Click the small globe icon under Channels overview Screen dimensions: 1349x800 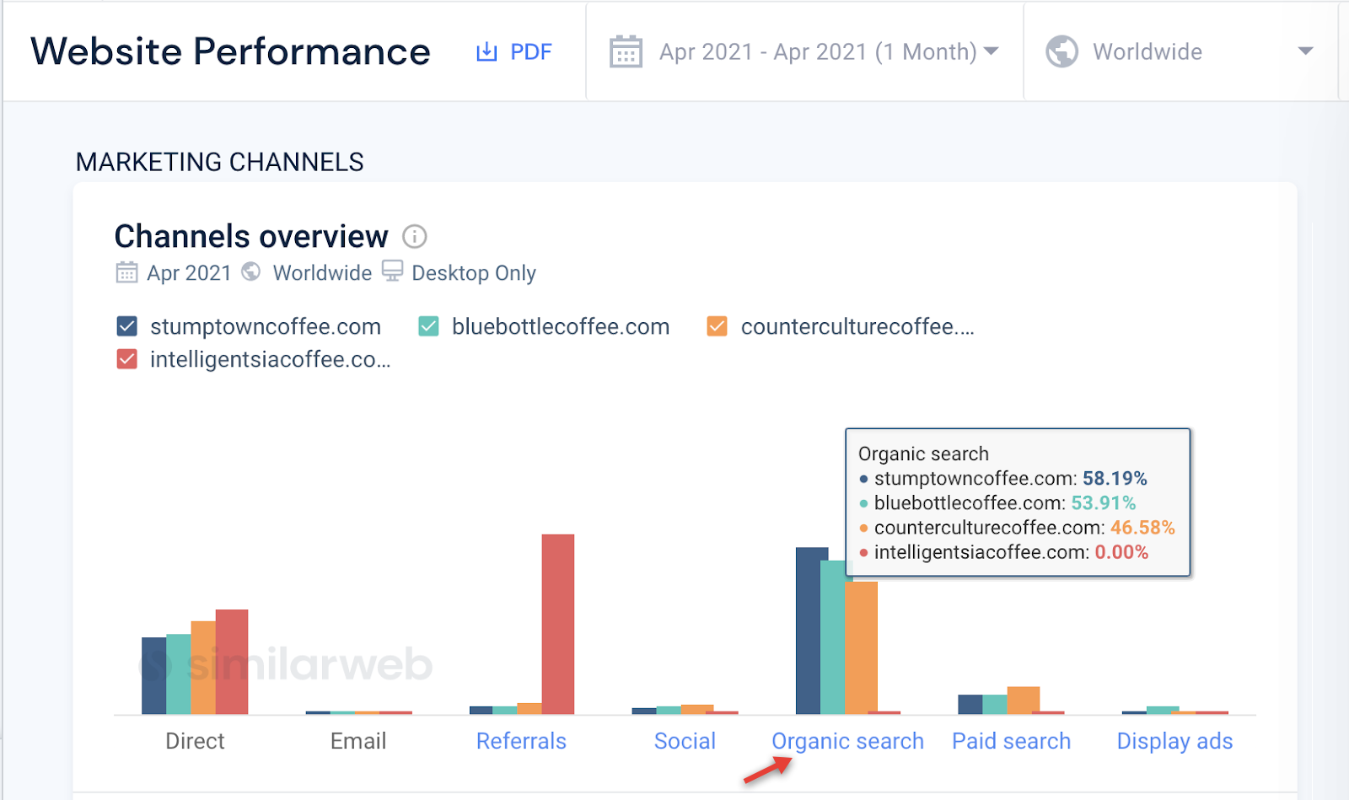click(x=251, y=271)
